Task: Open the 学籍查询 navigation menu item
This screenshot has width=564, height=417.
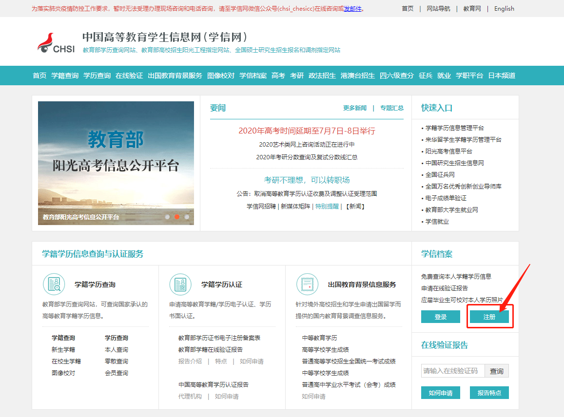Action: click(x=65, y=76)
